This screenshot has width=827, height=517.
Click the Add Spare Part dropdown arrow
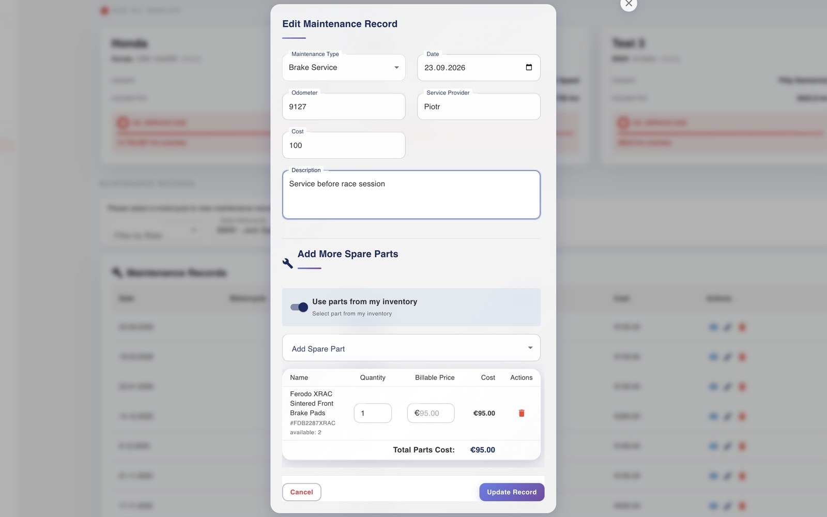[530, 348]
